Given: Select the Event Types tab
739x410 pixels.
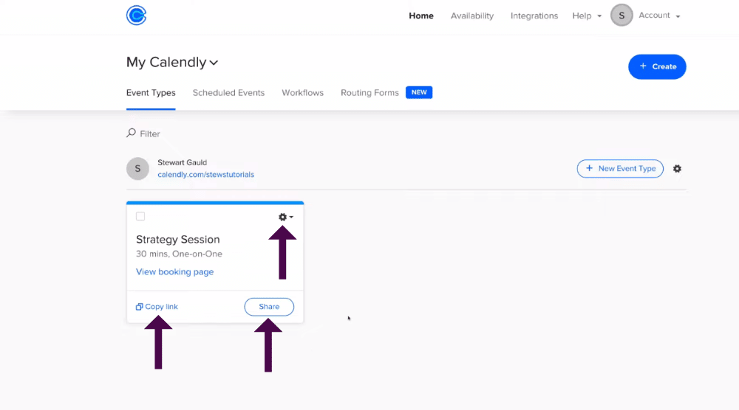Looking at the screenshot, I should 151,93.
